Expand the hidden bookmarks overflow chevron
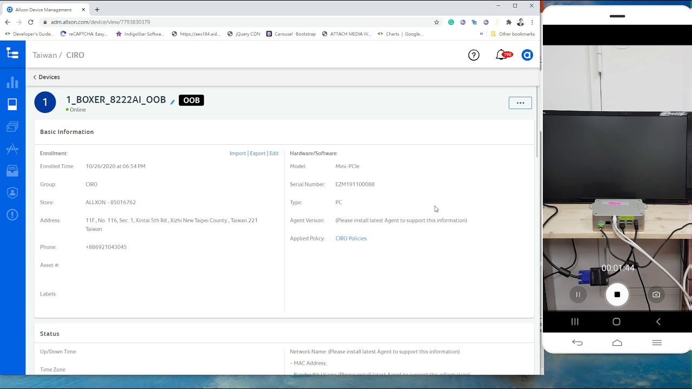Image resolution: width=692 pixels, height=389 pixels. pos(481,34)
